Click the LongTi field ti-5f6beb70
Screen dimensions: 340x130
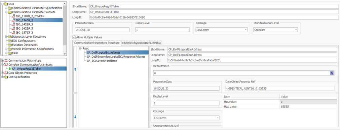(252, 60)
